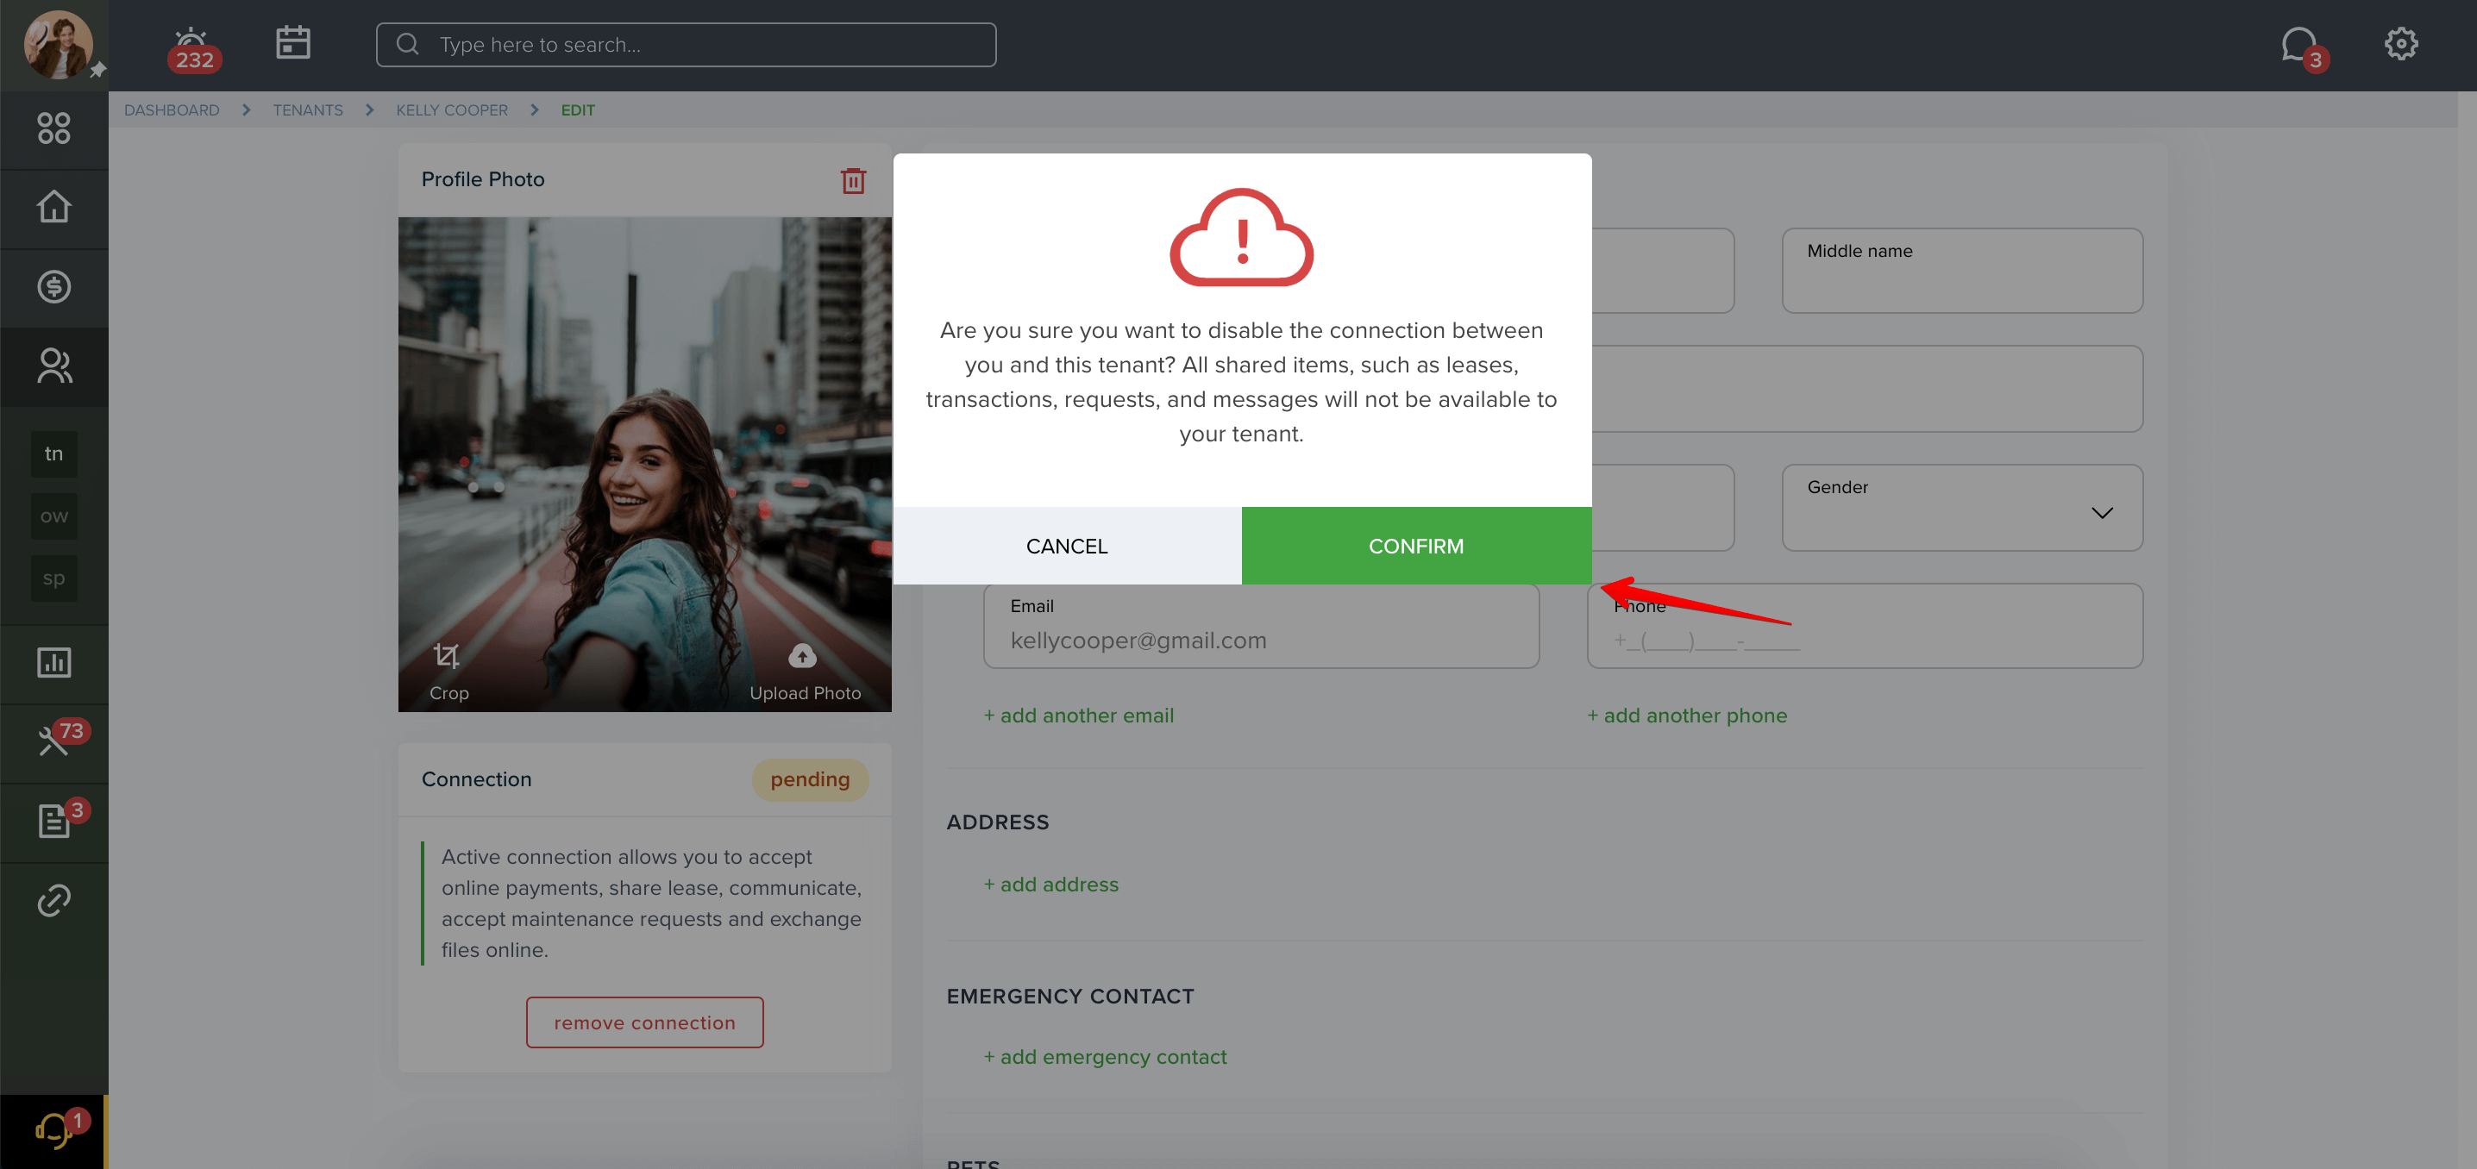The image size is (2477, 1169).
Task: Go to DASHBOARD breadcrumb
Action: pos(171,110)
